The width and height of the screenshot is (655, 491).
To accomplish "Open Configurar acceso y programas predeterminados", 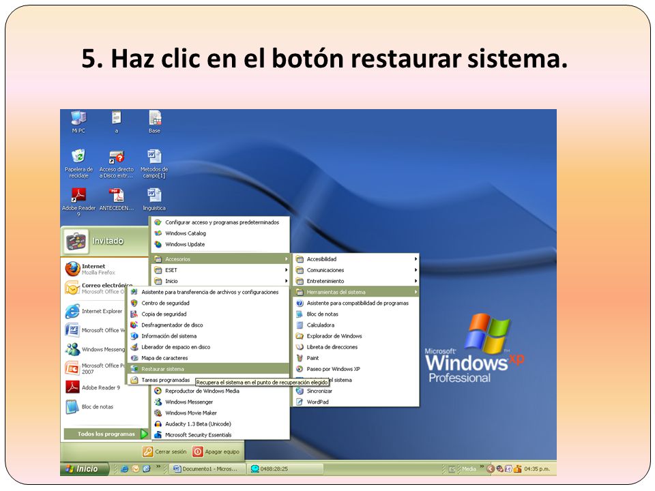I will pos(219,222).
